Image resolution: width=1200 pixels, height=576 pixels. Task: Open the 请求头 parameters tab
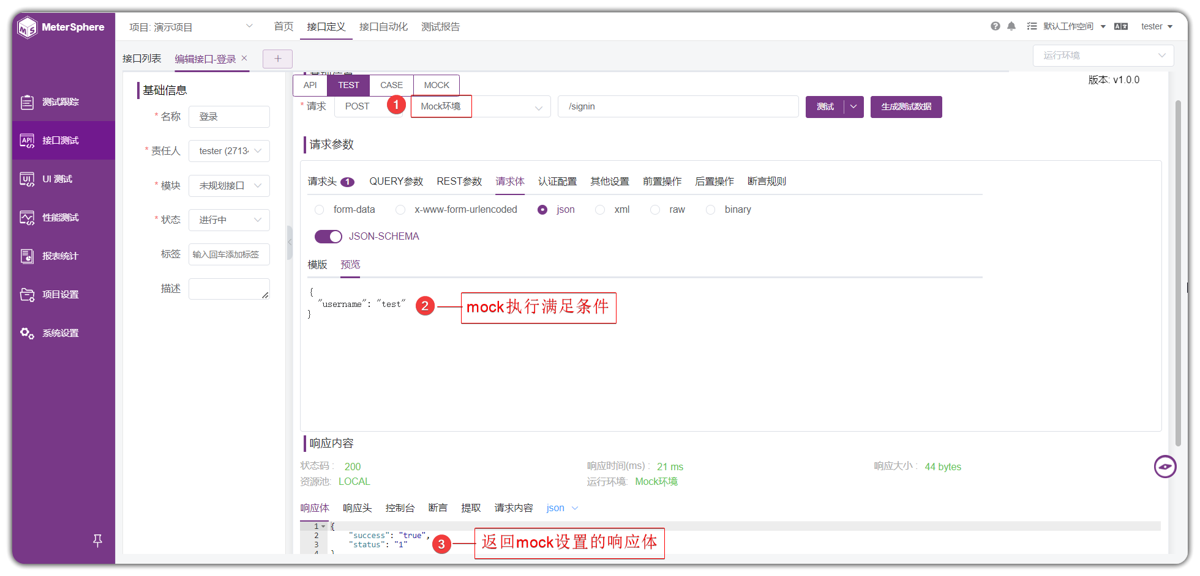click(331, 182)
